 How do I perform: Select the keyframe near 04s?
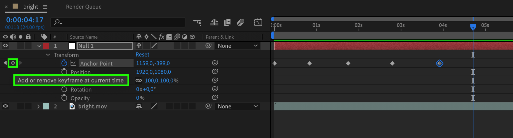coord(439,63)
